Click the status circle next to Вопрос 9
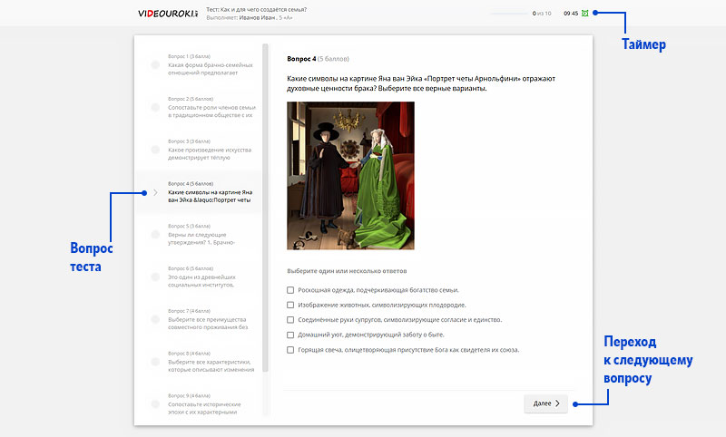 point(155,404)
